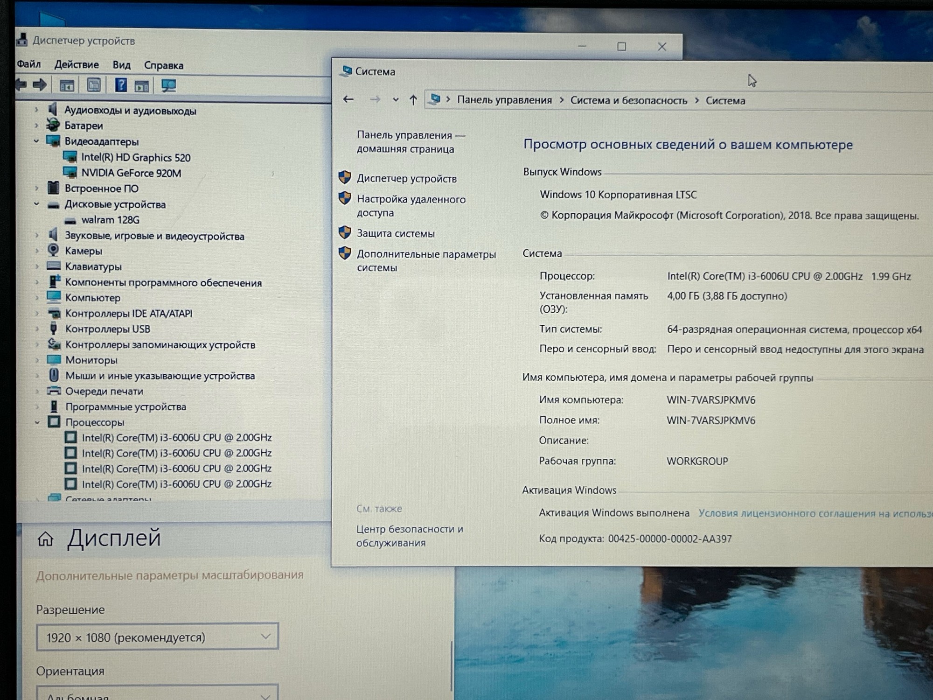Open recent locations dropdown chevron in Система window

[396, 99]
